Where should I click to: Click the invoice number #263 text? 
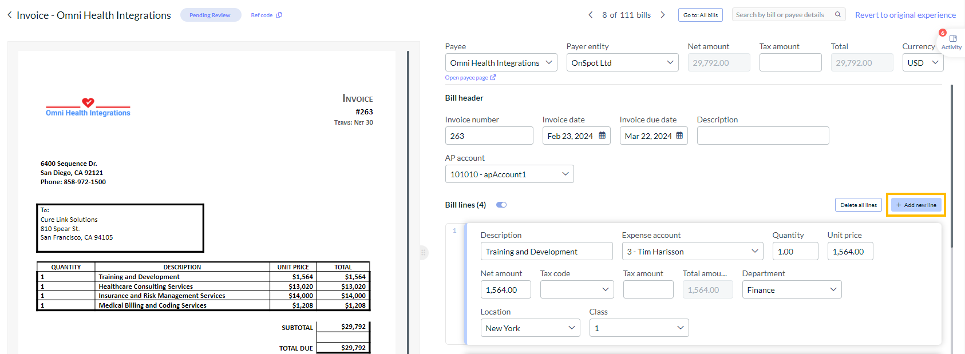coord(364,112)
